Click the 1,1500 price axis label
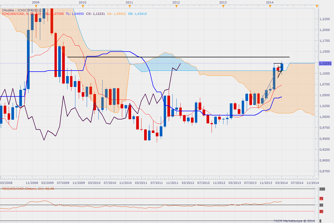Screen dimensions: 334x223 point(324,52)
